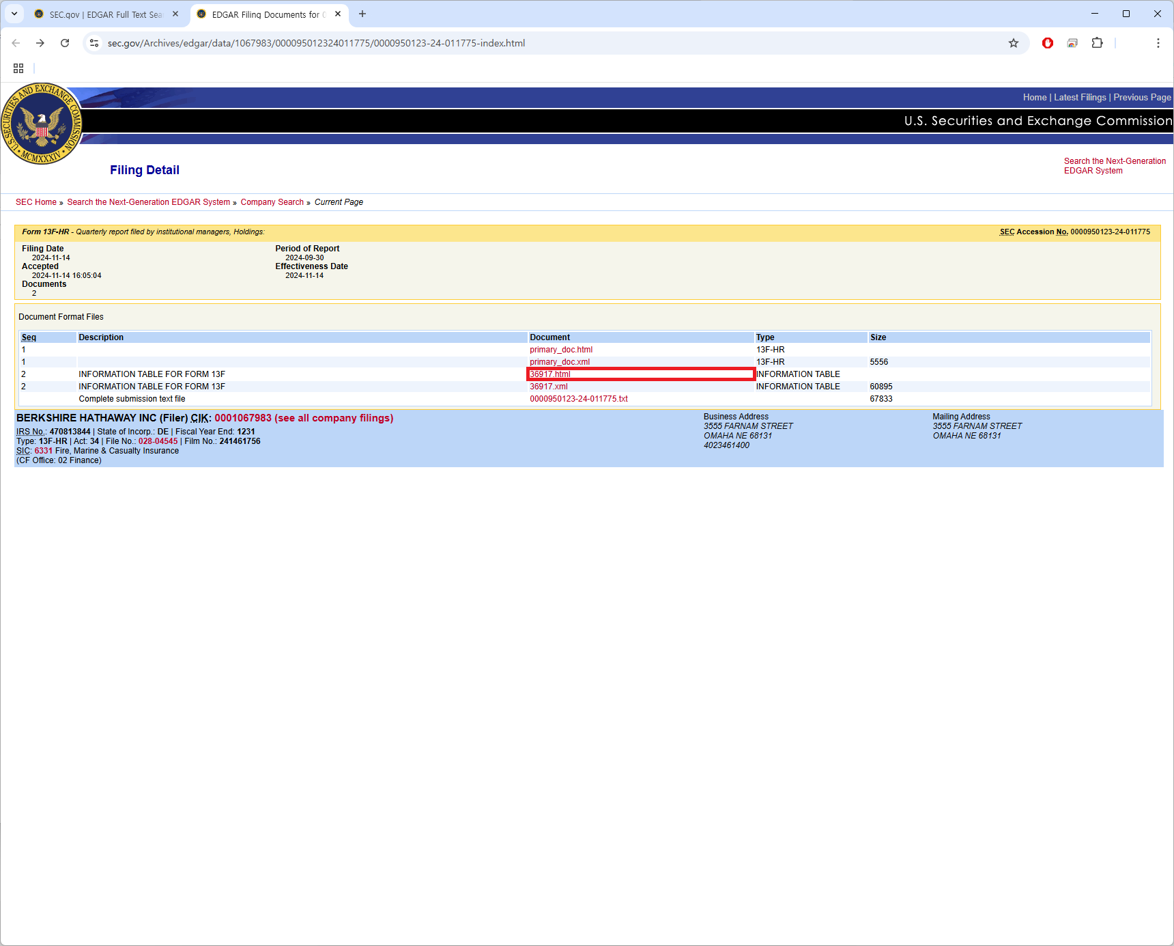Viewport: 1174px width, 946px height.
Task: Click the Filing Date value 2024-11-14
Action: pos(51,258)
